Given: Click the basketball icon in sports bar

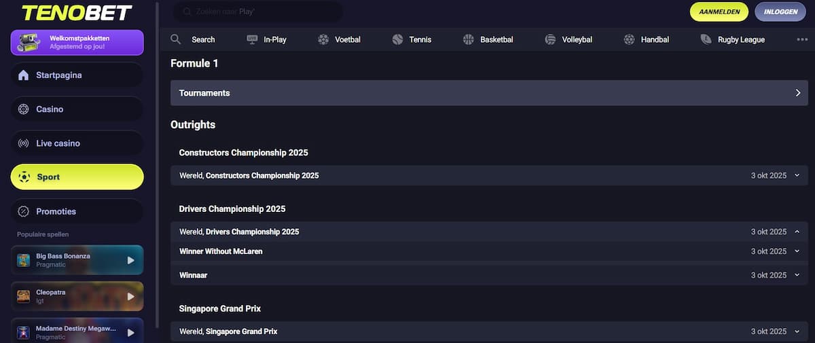Looking at the screenshot, I should (469, 39).
